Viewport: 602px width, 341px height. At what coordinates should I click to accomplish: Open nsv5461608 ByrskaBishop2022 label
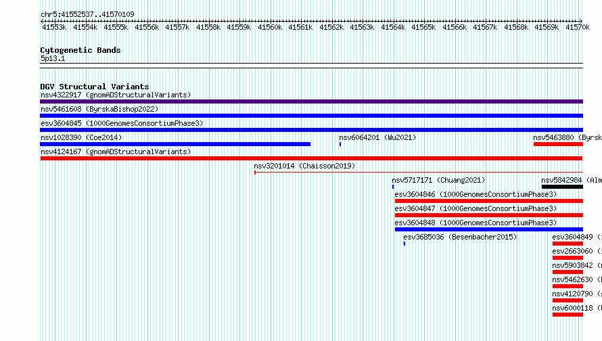coord(99,109)
